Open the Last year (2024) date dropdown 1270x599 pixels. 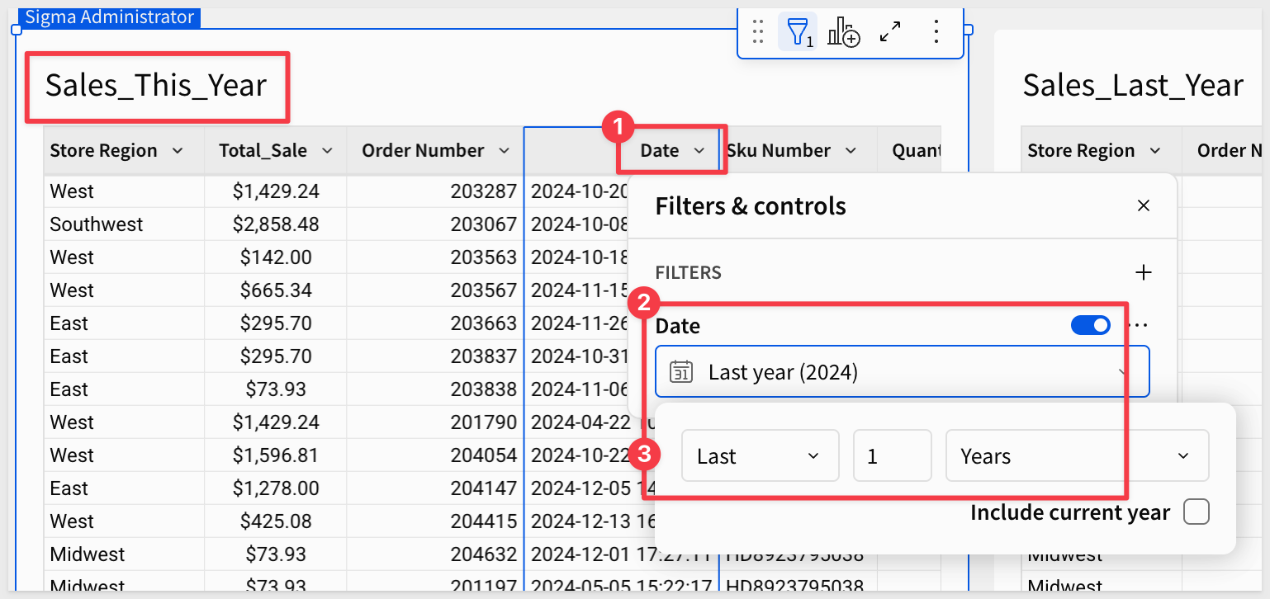pos(902,372)
